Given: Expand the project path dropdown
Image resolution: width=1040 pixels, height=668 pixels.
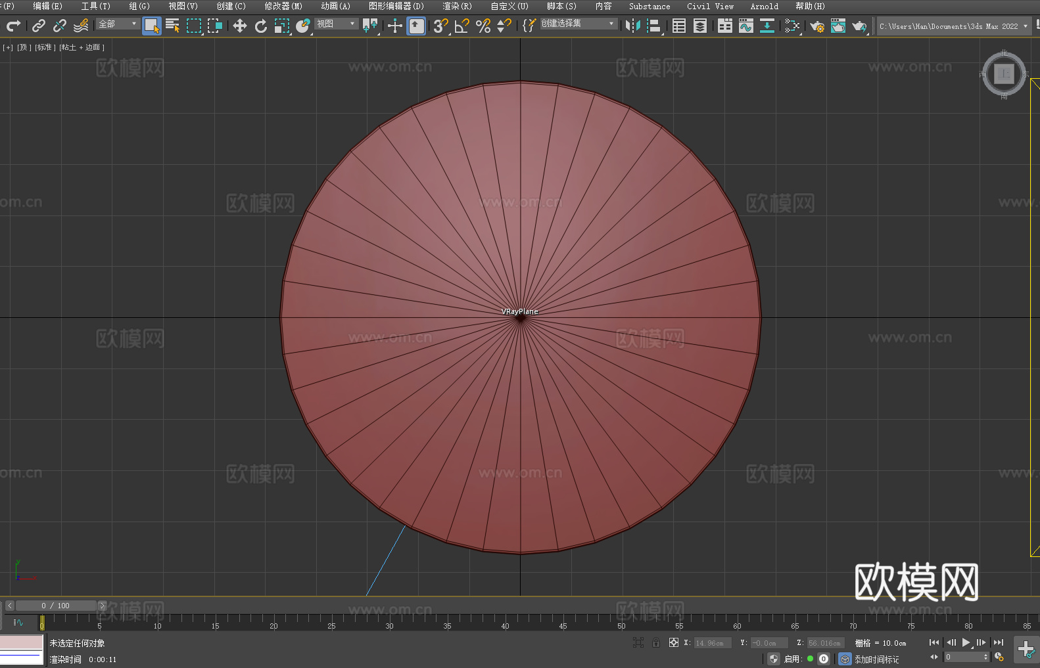Looking at the screenshot, I should 1025,26.
